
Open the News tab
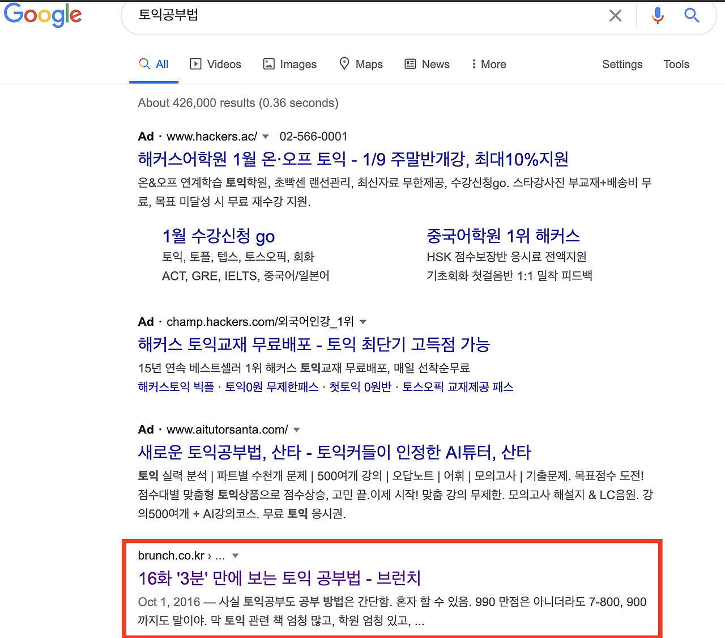[x=427, y=64]
